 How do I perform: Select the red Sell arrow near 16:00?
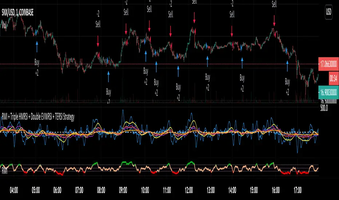point(274,22)
